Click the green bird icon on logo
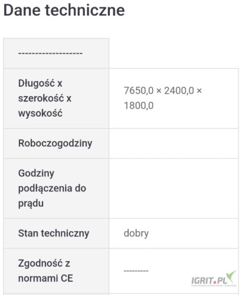The width and height of the screenshot is (245, 295). (x=231, y=277)
